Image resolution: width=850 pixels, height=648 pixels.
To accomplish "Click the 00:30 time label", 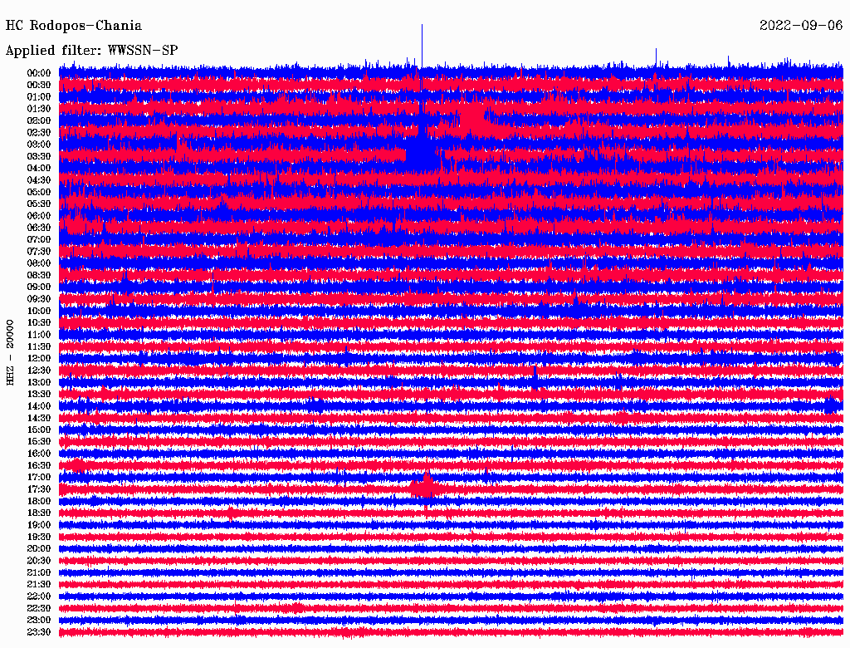I will 38,85.
